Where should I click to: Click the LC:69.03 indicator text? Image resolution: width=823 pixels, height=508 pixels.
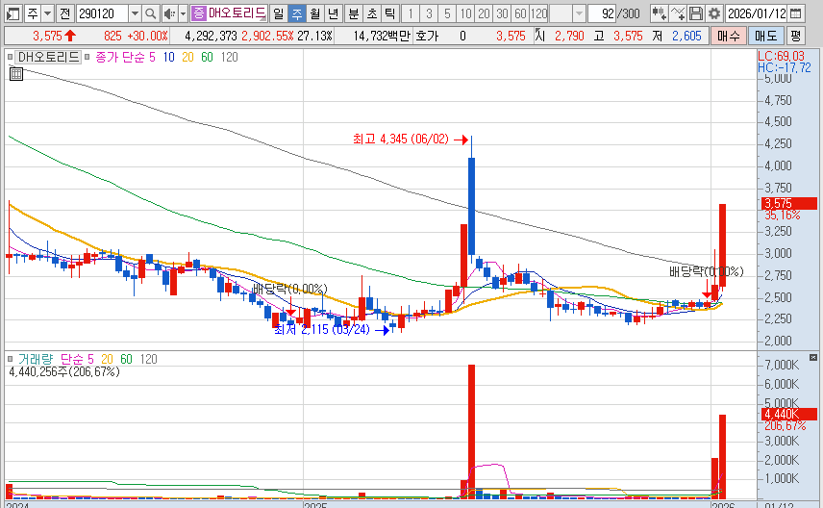781,56
